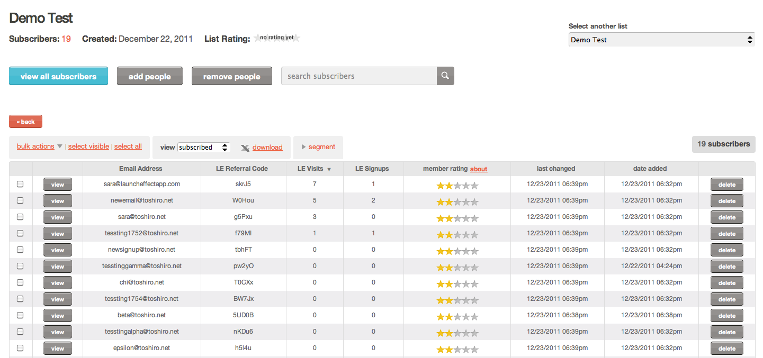Image resolution: width=763 pixels, height=358 pixels.
Task: Delete the tessting1752@toshiro.net row
Action: [x=727, y=234]
